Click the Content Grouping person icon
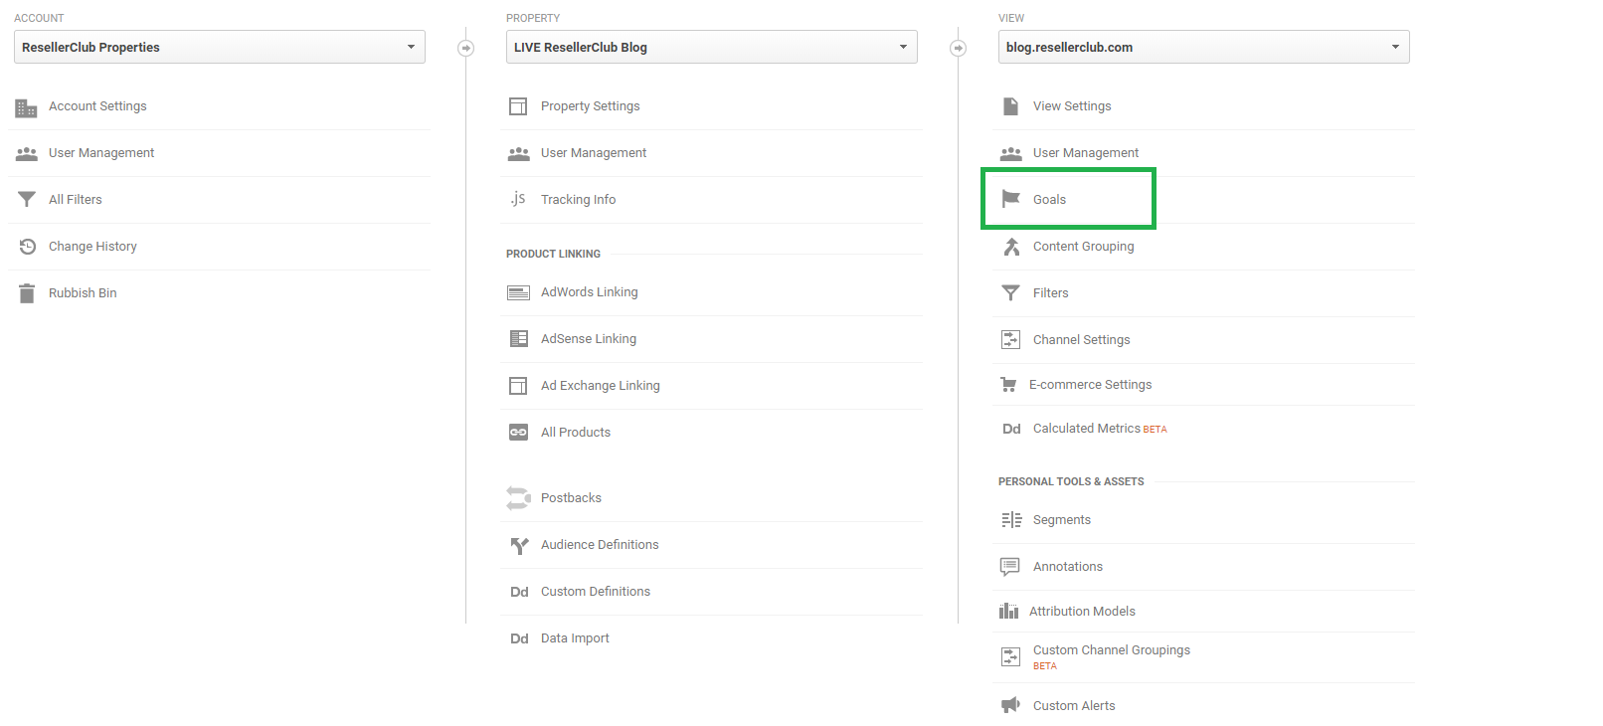This screenshot has height=726, width=1603. tap(1011, 247)
